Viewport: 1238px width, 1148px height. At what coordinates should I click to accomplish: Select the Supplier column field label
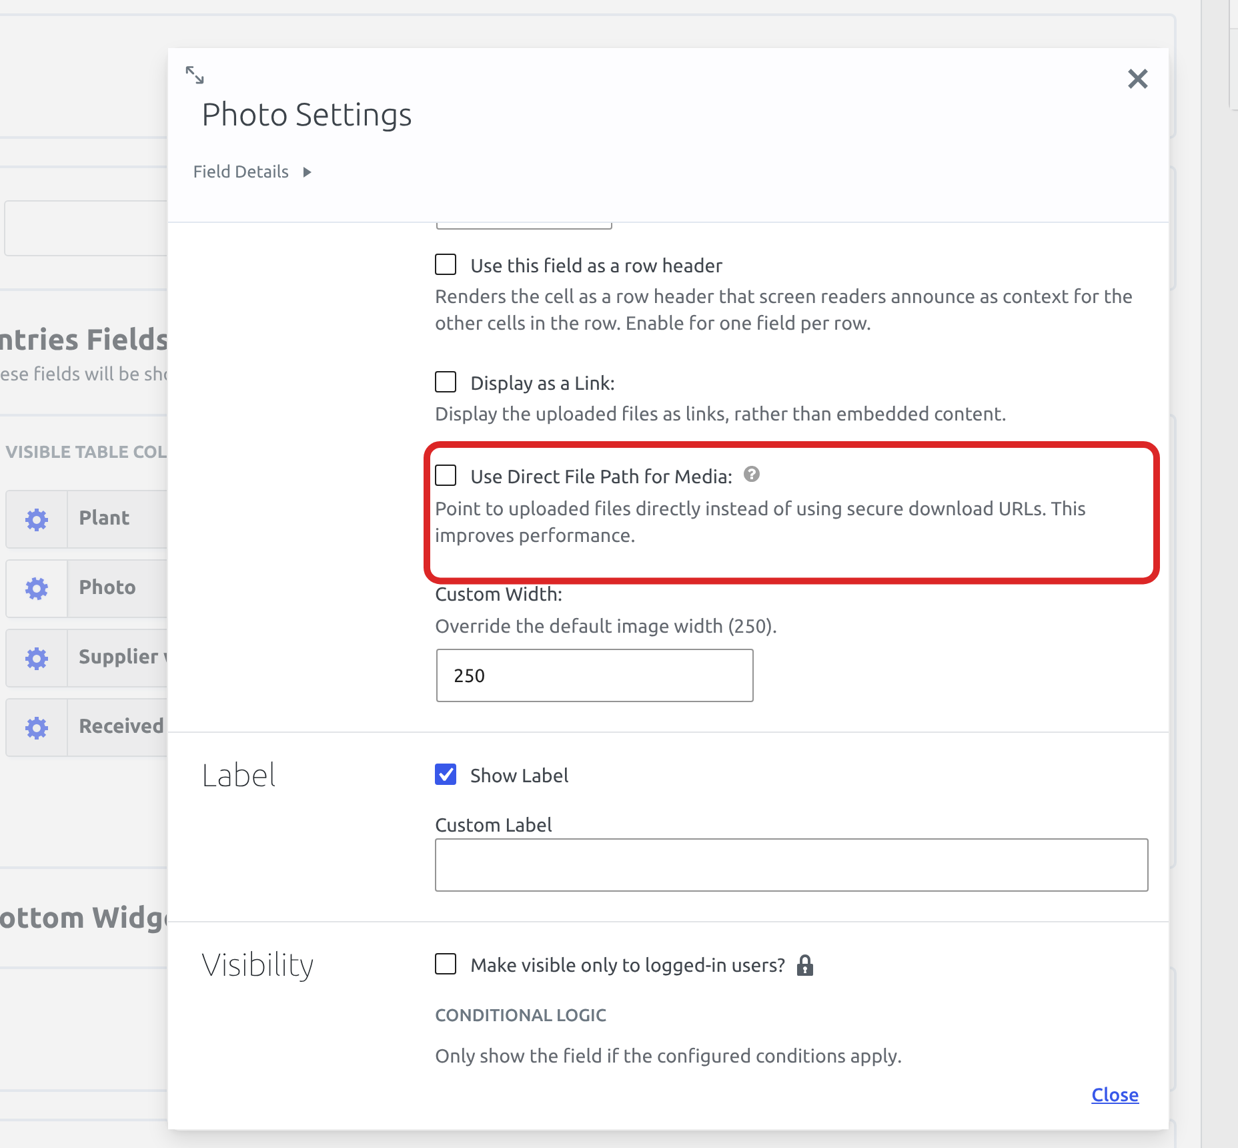coord(123,657)
